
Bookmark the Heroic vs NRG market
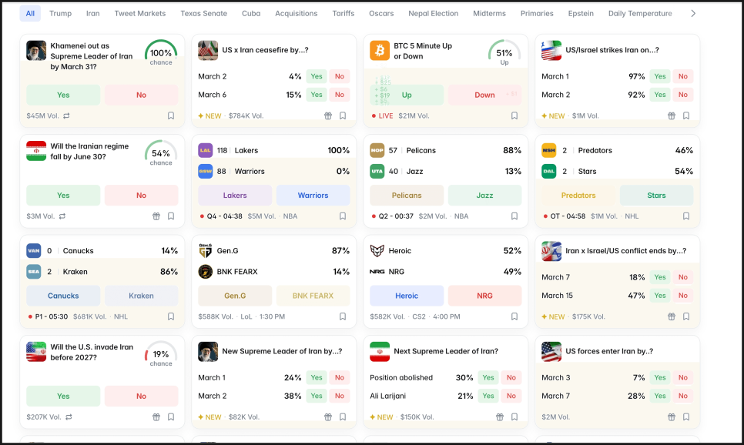click(x=514, y=316)
